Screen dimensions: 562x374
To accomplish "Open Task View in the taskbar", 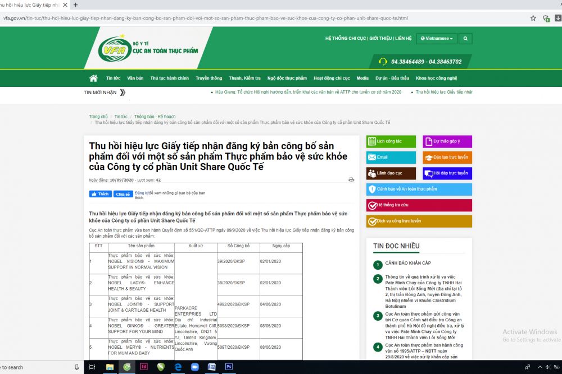I will pos(92,367).
